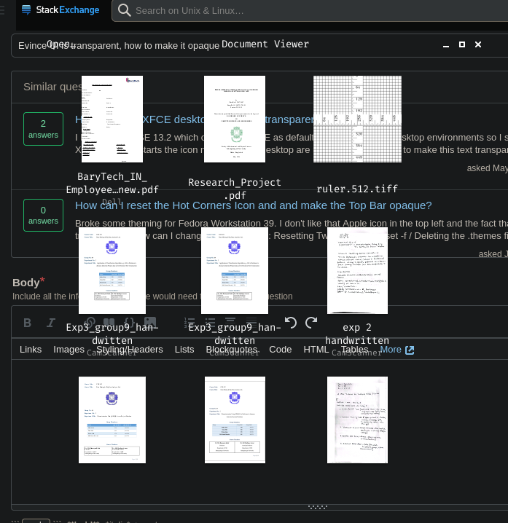Screen dimensions: 508x523
Task: Open the Tables help tab
Action: (x=354, y=349)
